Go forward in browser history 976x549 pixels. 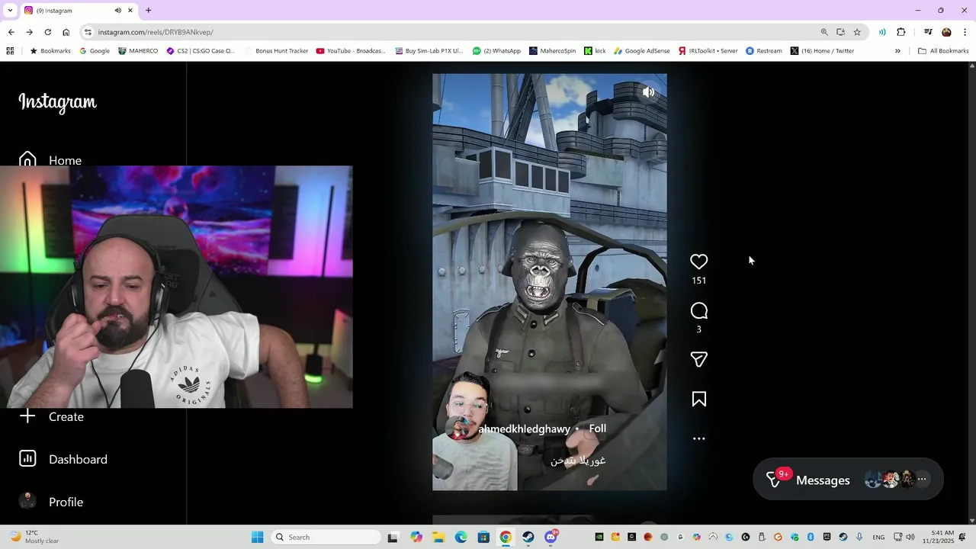29,32
